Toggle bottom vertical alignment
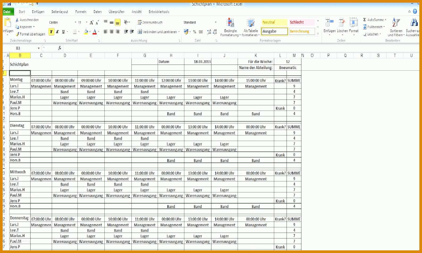The width and height of the screenshot is (422, 253). 117,22
